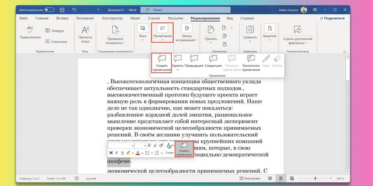
Task: Open the Макет ribbon tab
Action: [x=136, y=18]
